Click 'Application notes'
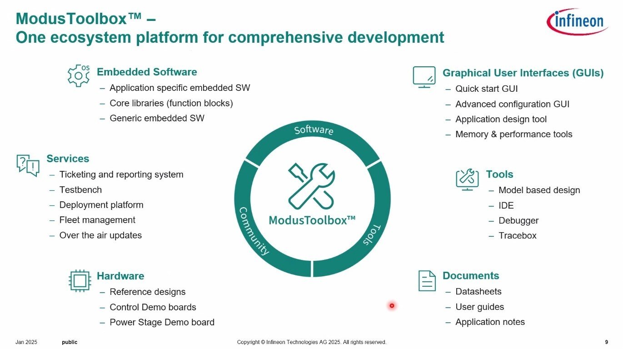The height and width of the screenshot is (349, 623). (490, 322)
